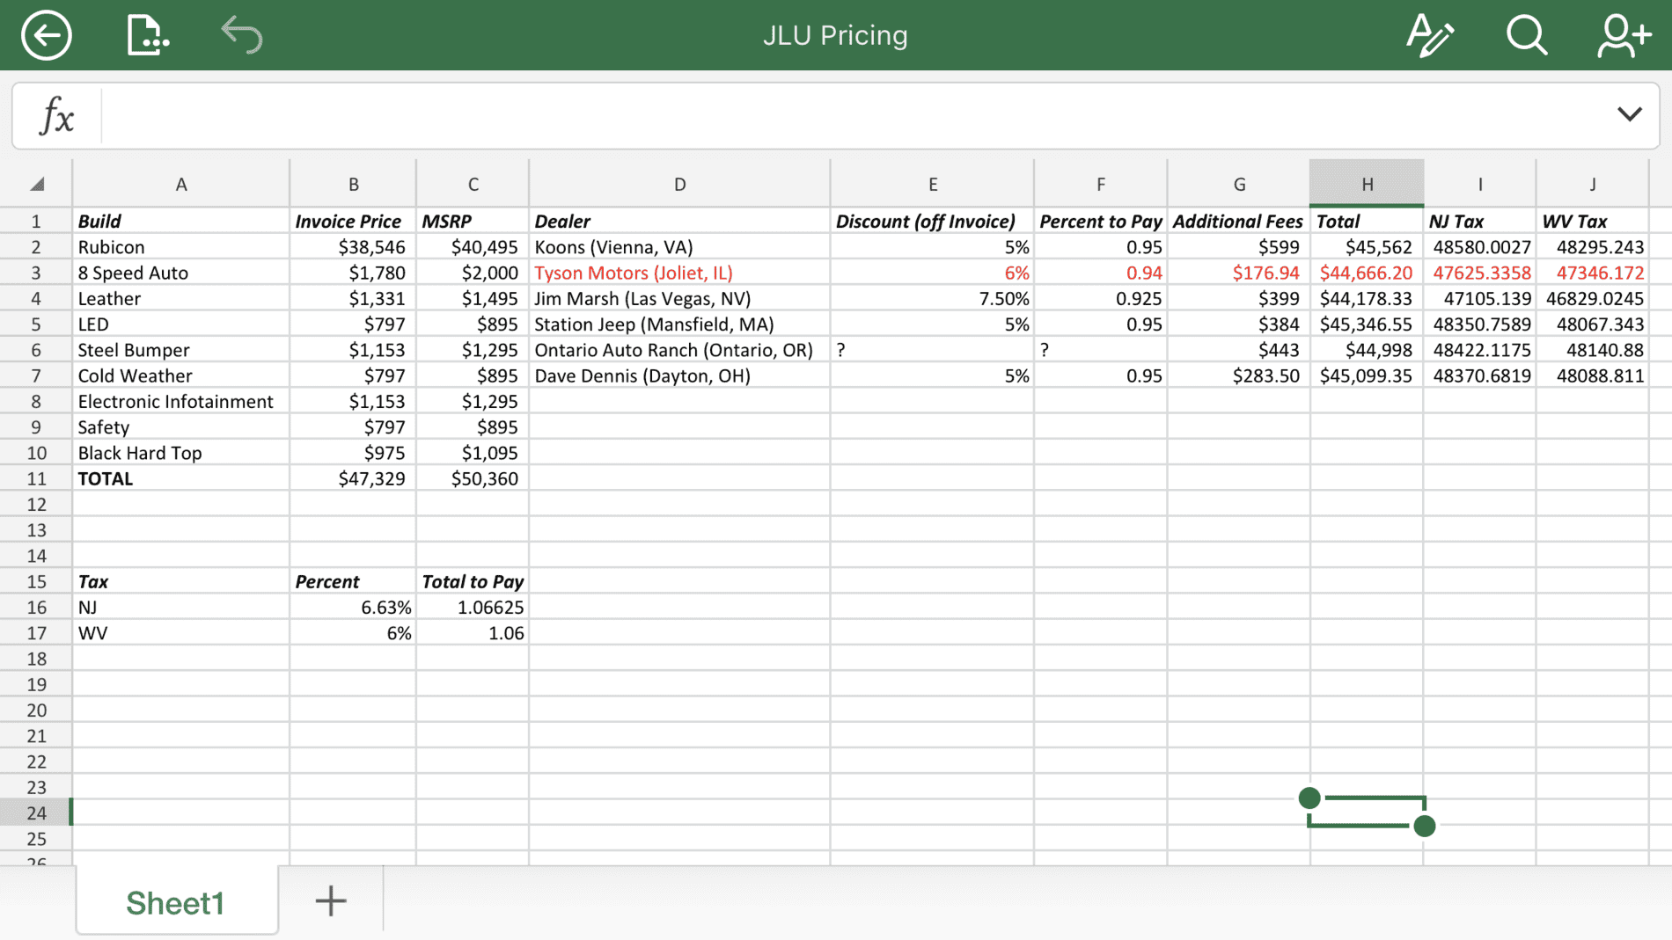Undo the last action
Image resolution: width=1672 pixels, height=940 pixels.
pos(241,35)
